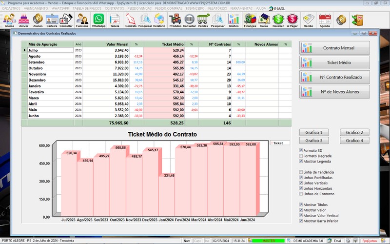Open the Receber green dollar icon
Viewport: 390px width, 244px height.
click(x=278, y=20)
